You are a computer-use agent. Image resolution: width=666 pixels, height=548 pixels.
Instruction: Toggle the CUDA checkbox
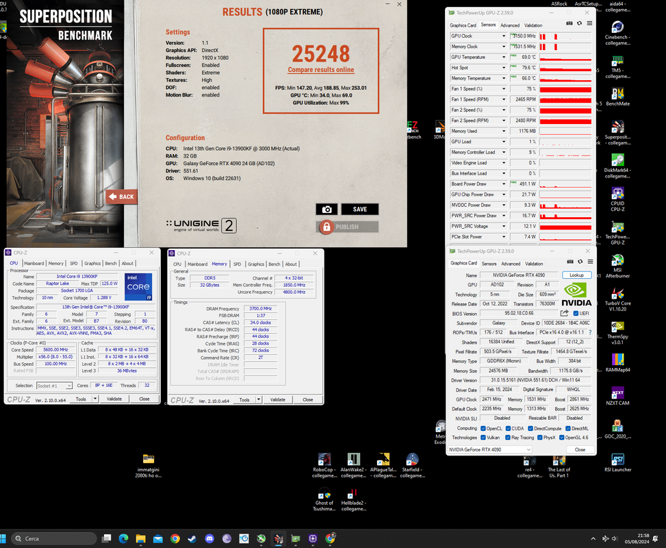(508, 428)
